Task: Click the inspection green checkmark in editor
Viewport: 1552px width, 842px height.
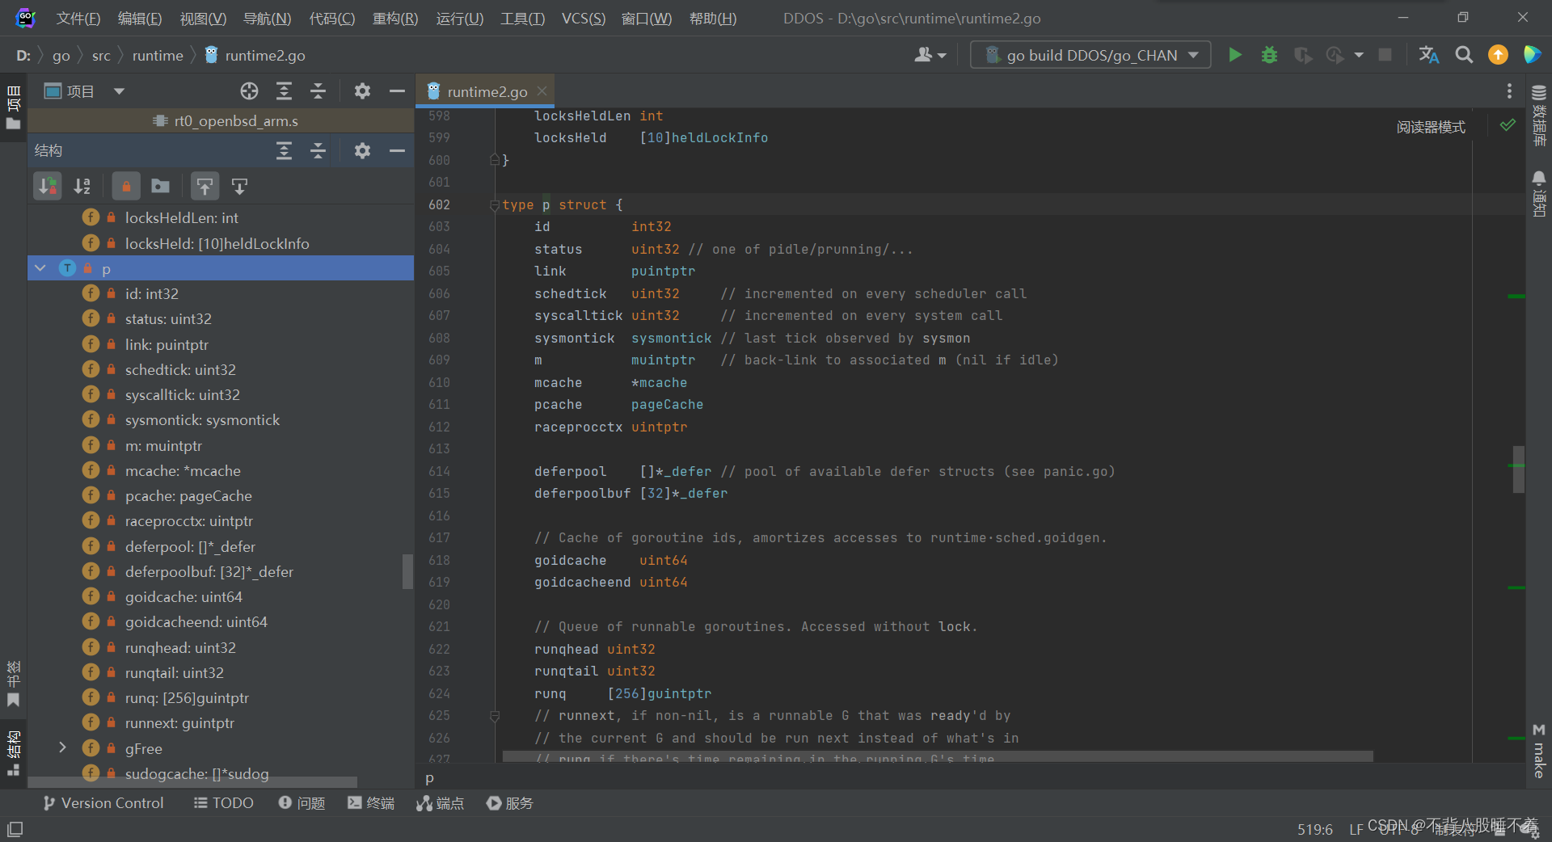Action: (1508, 125)
